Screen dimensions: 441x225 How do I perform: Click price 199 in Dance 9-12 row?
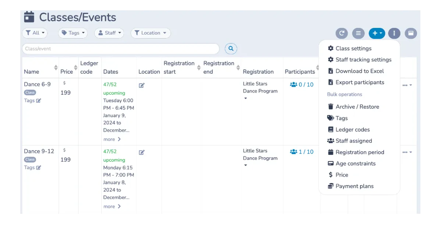[65, 160]
